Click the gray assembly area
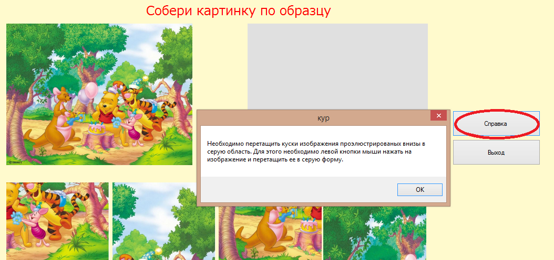 pyautogui.click(x=337, y=66)
